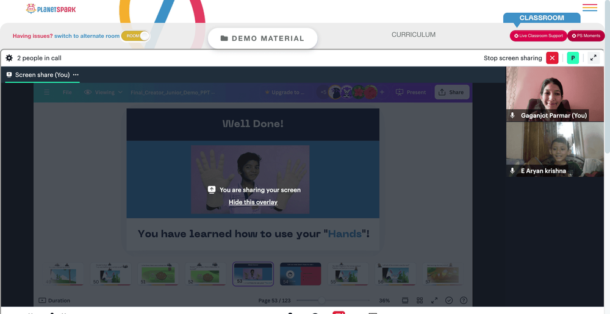Select slide thumbnail 55

[x=348, y=274]
